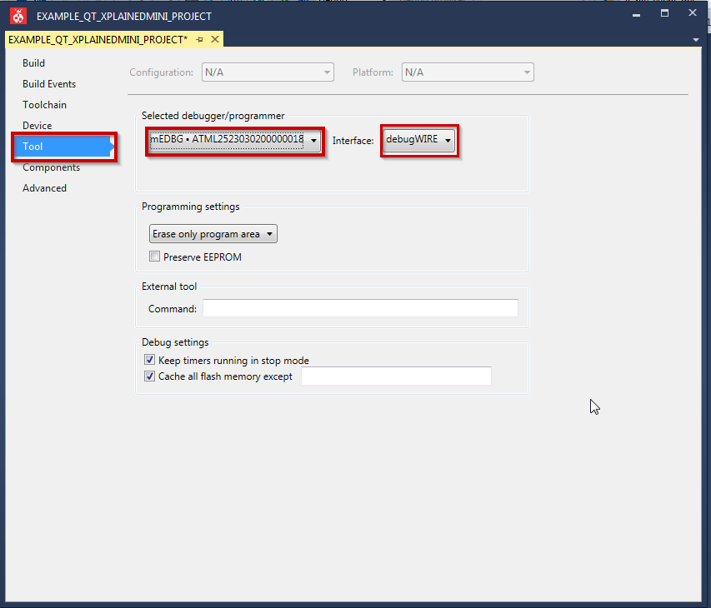Enable the Preserve EEPROM checkbox

(154, 257)
